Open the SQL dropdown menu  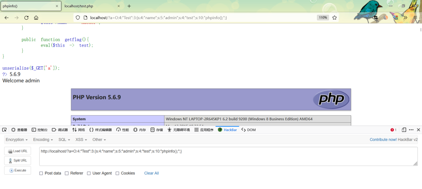click(63, 140)
